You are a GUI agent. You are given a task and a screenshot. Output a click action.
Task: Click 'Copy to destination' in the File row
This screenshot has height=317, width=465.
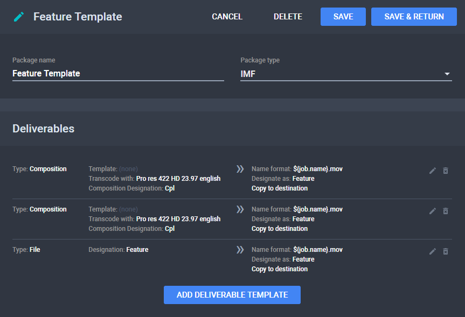(280, 269)
